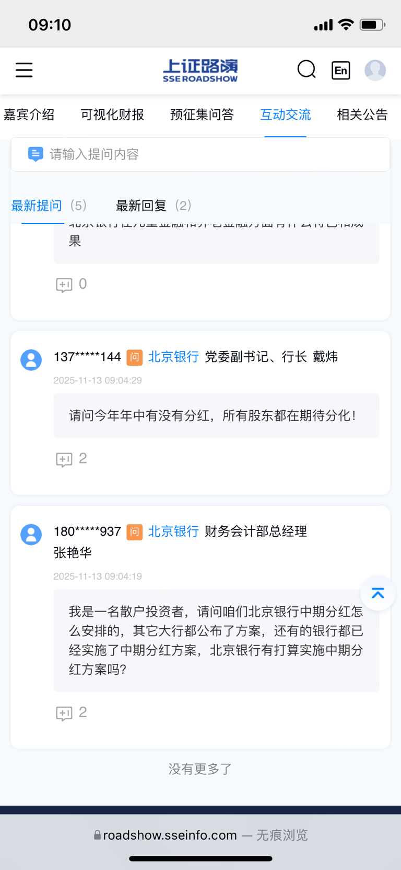Open the hamburger navigation menu
The height and width of the screenshot is (870, 401).
coord(24,70)
